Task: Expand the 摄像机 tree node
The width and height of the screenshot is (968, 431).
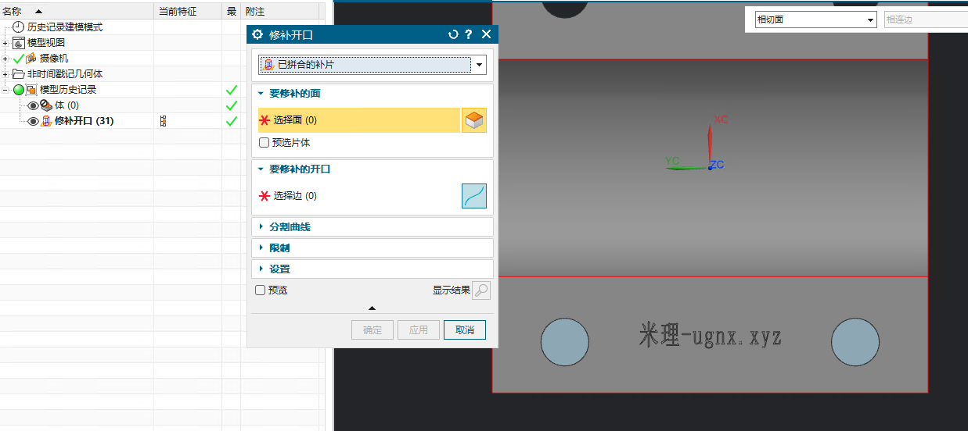Action: 6,59
